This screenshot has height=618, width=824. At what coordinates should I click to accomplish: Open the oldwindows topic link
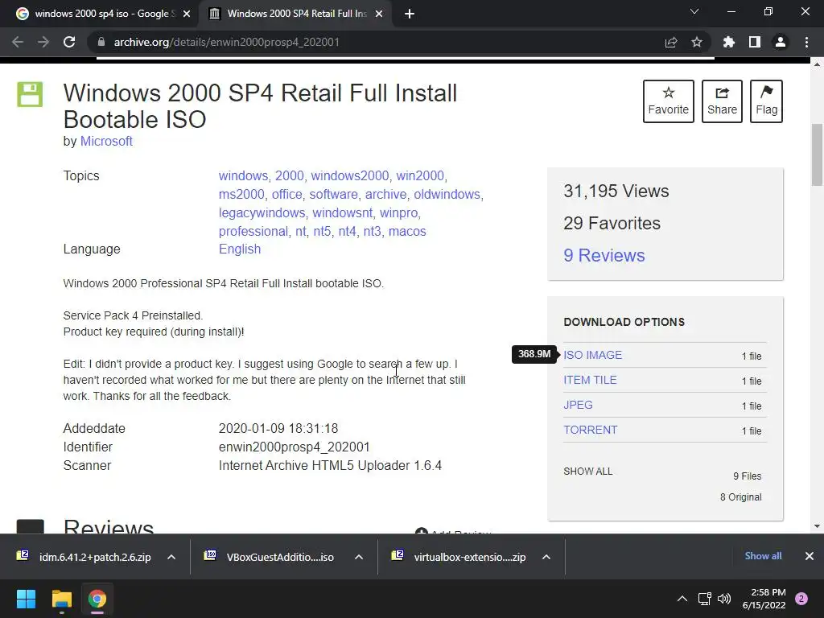pyautogui.click(x=447, y=195)
